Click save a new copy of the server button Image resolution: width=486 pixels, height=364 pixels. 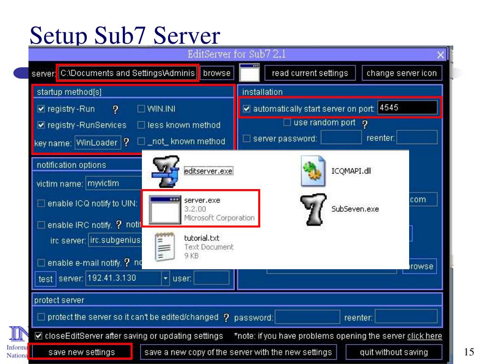pos(238,352)
